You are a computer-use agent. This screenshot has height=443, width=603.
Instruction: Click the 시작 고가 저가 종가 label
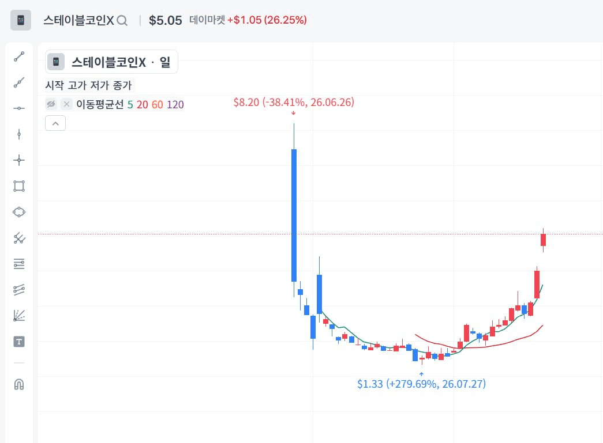click(x=88, y=85)
